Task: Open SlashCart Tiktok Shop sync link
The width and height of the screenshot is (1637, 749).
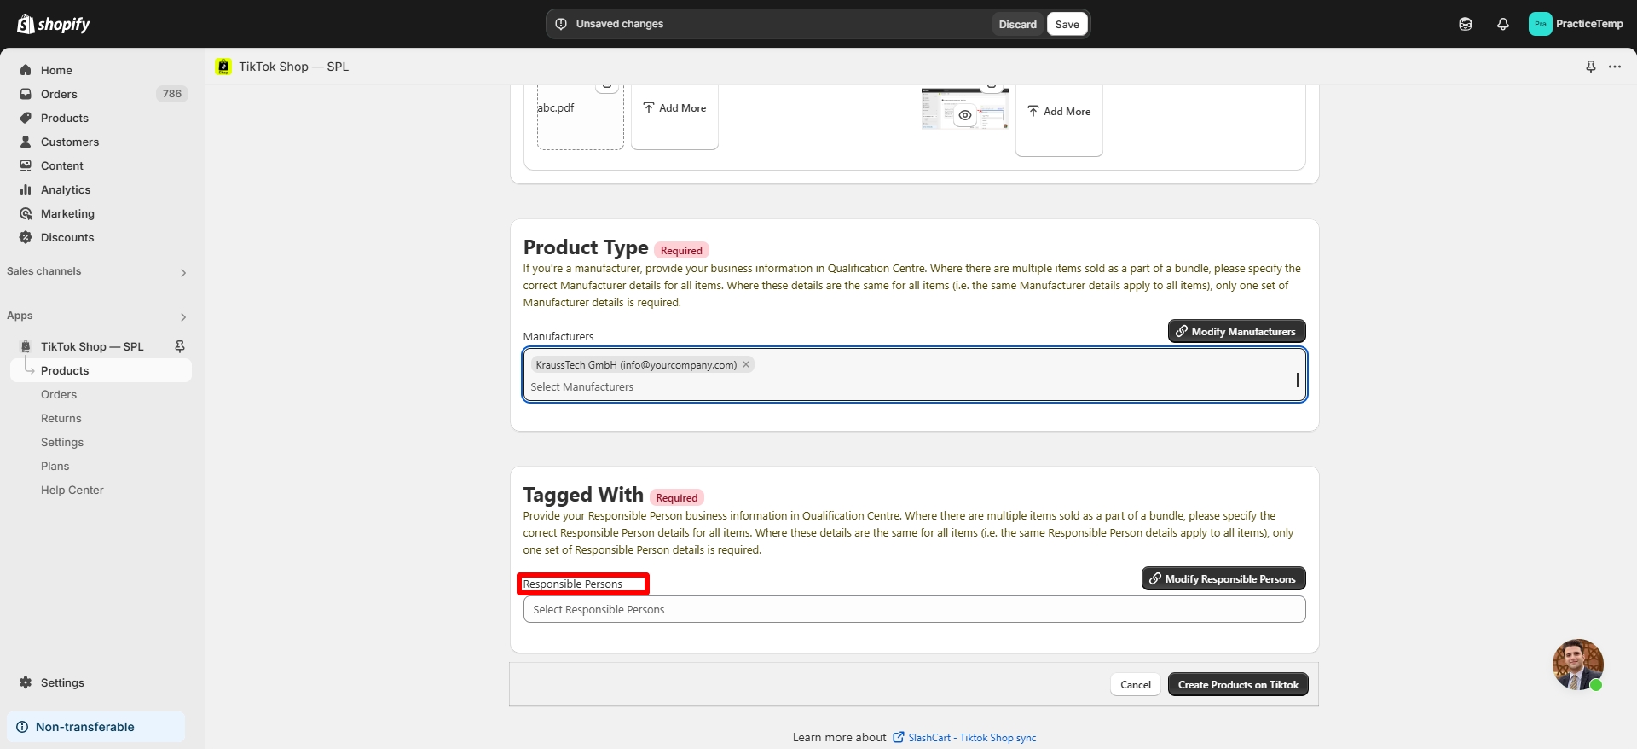Action: pos(971,738)
